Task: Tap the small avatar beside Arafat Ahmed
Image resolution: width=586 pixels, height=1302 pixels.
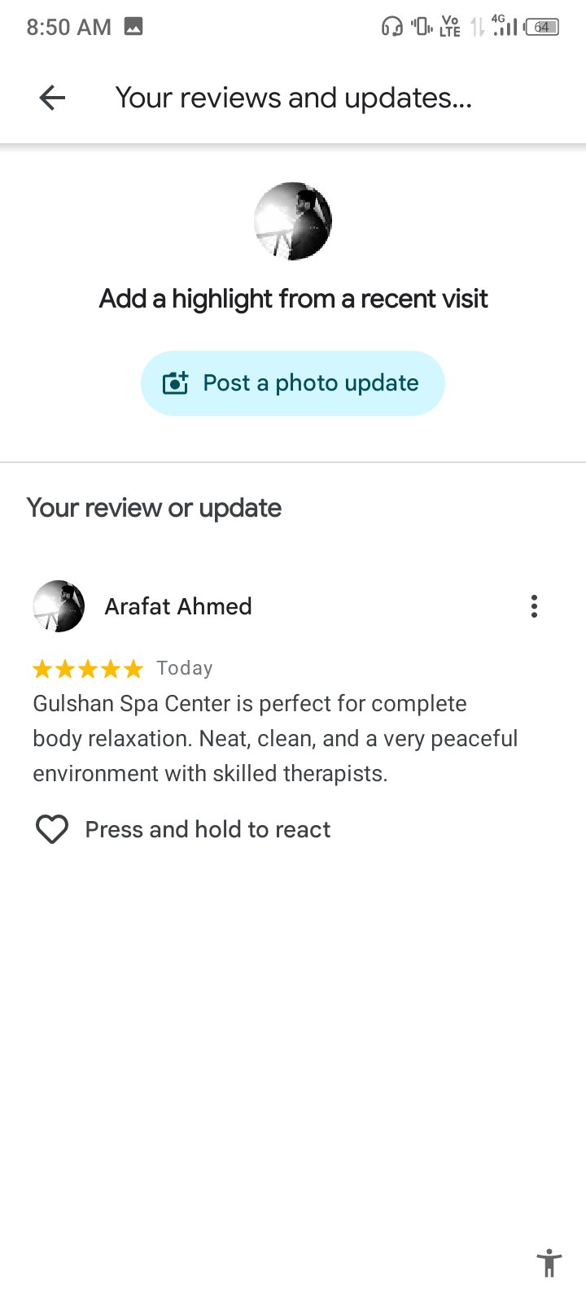Action: pyautogui.click(x=59, y=606)
